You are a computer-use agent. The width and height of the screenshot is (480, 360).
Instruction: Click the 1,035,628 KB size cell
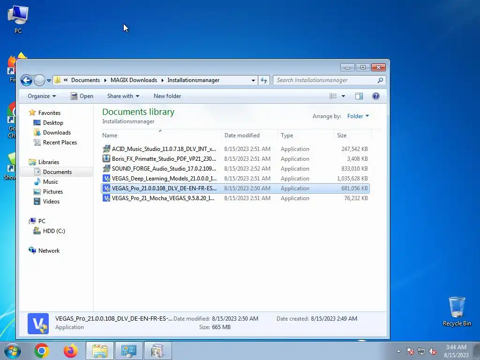352,179
